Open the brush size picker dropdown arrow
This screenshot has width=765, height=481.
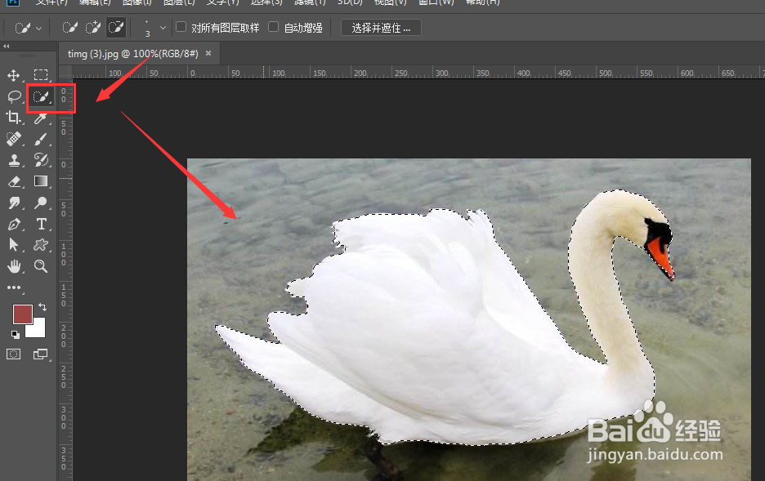(163, 28)
